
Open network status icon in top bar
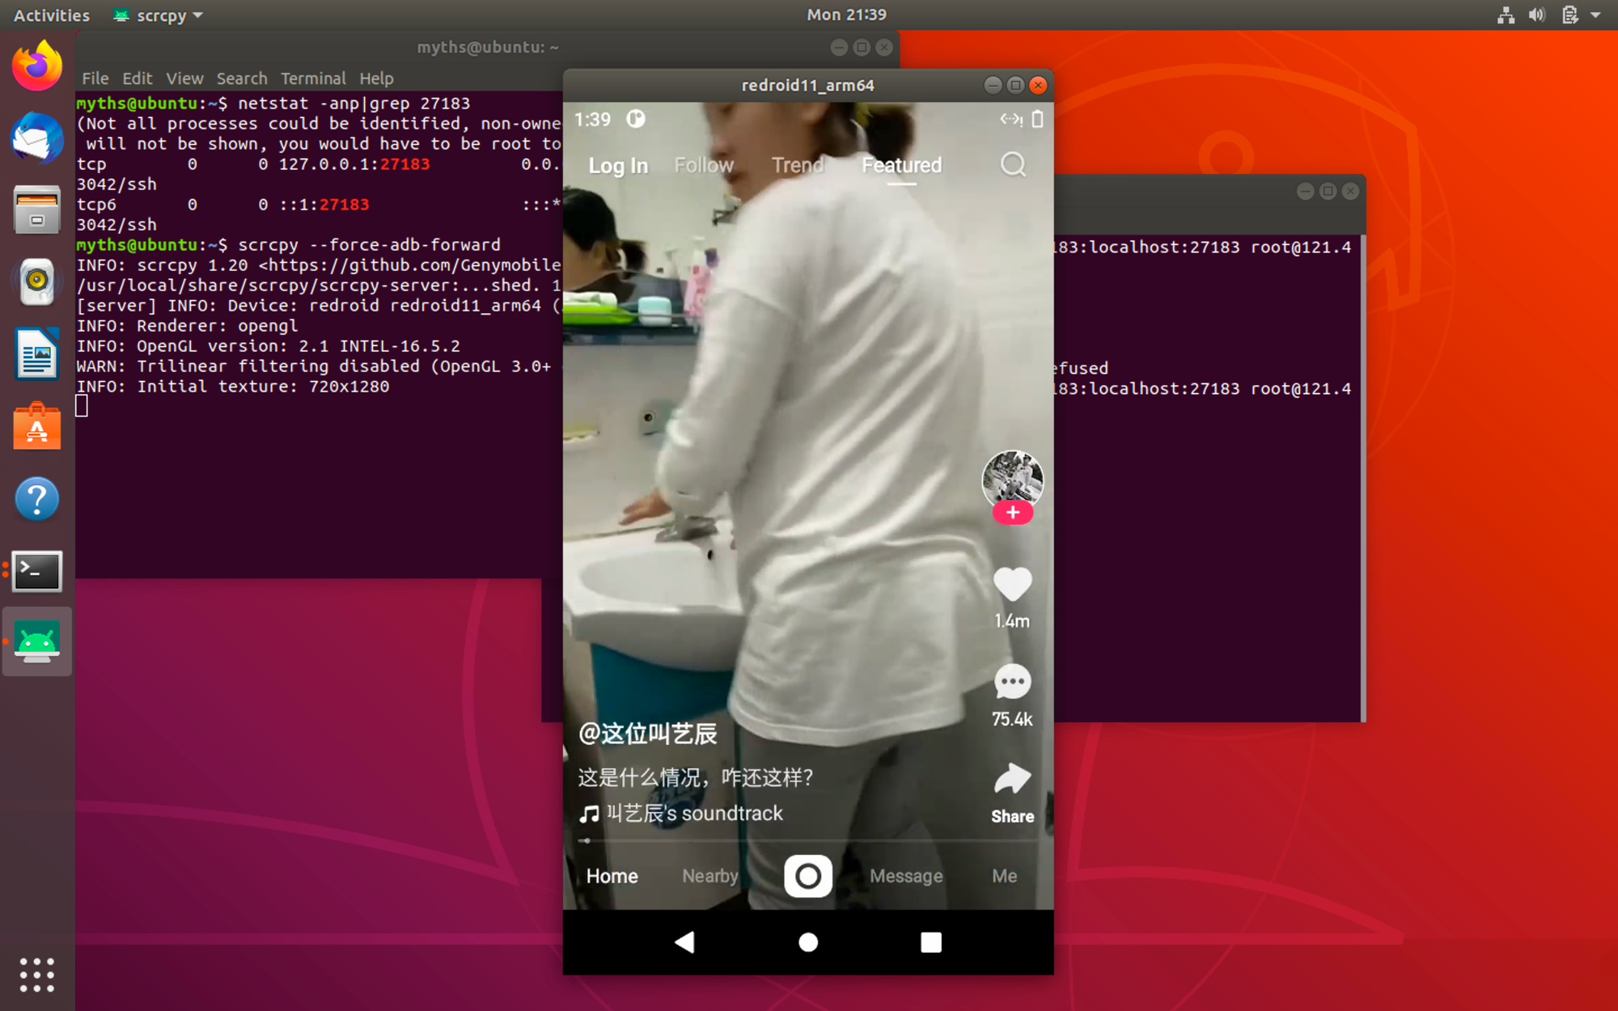(x=1506, y=15)
